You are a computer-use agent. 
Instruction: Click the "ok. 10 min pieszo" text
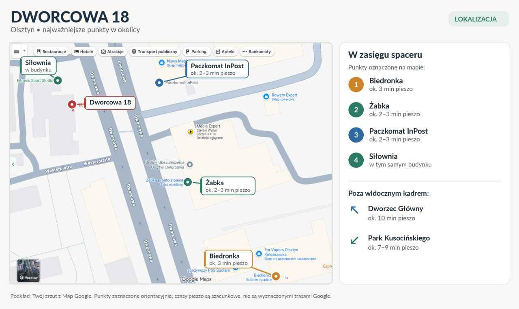pos(392,218)
